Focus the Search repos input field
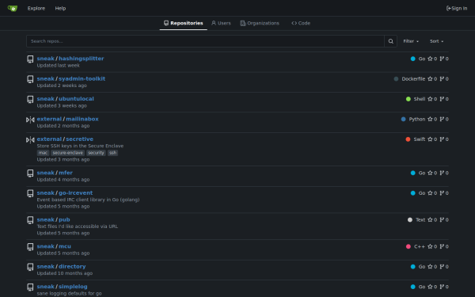475x297 pixels. tap(205, 41)
